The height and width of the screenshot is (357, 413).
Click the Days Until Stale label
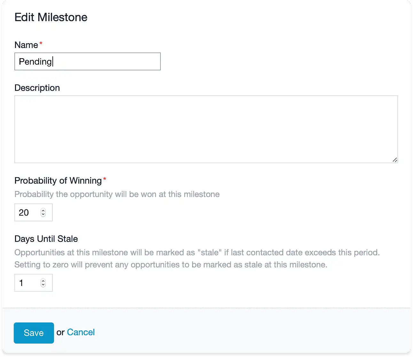[46, 239]
